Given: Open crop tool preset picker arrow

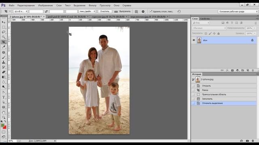Looking at the screenshot, I should point(10,11).
